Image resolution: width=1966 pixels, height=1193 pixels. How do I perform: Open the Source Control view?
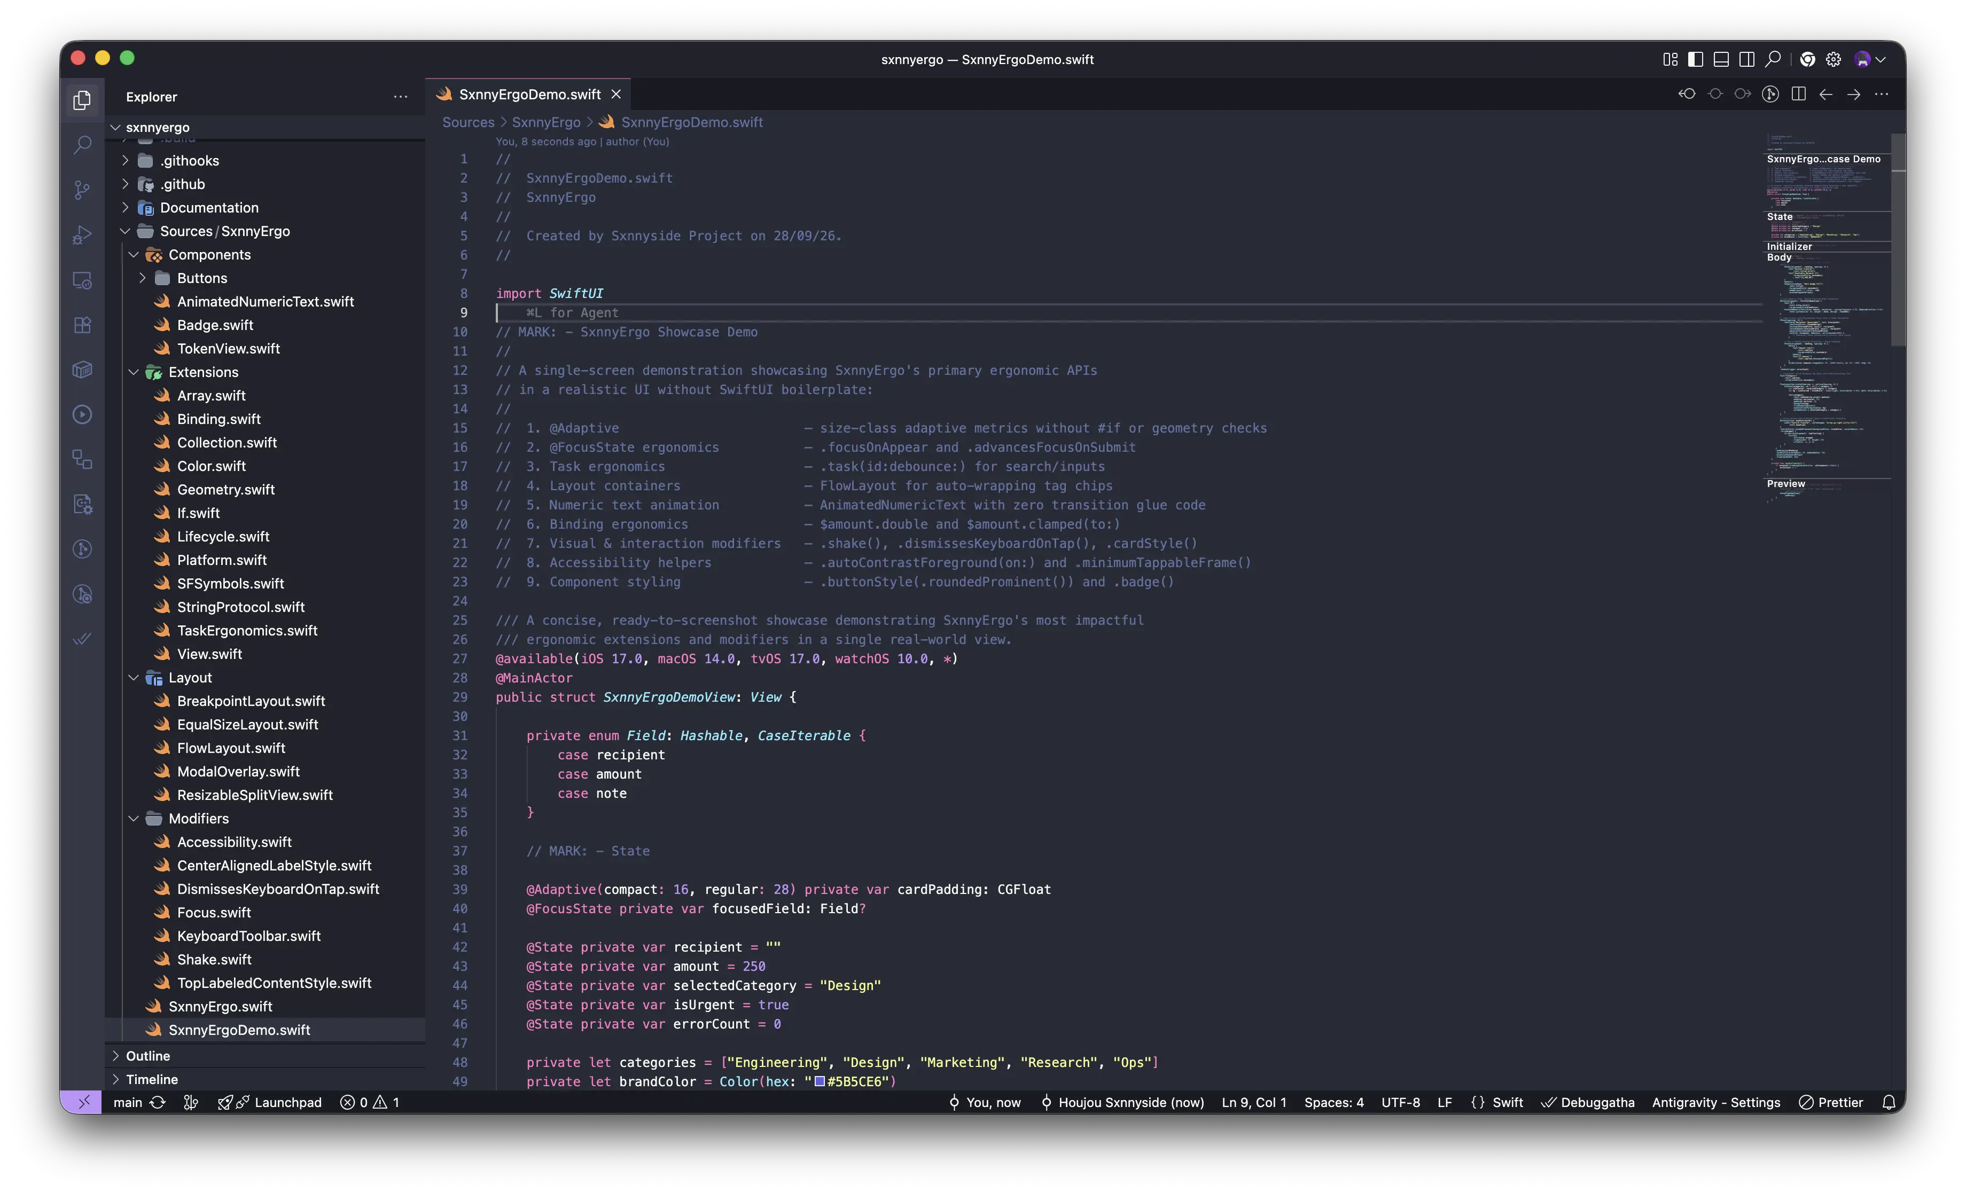tap(82, 190)
